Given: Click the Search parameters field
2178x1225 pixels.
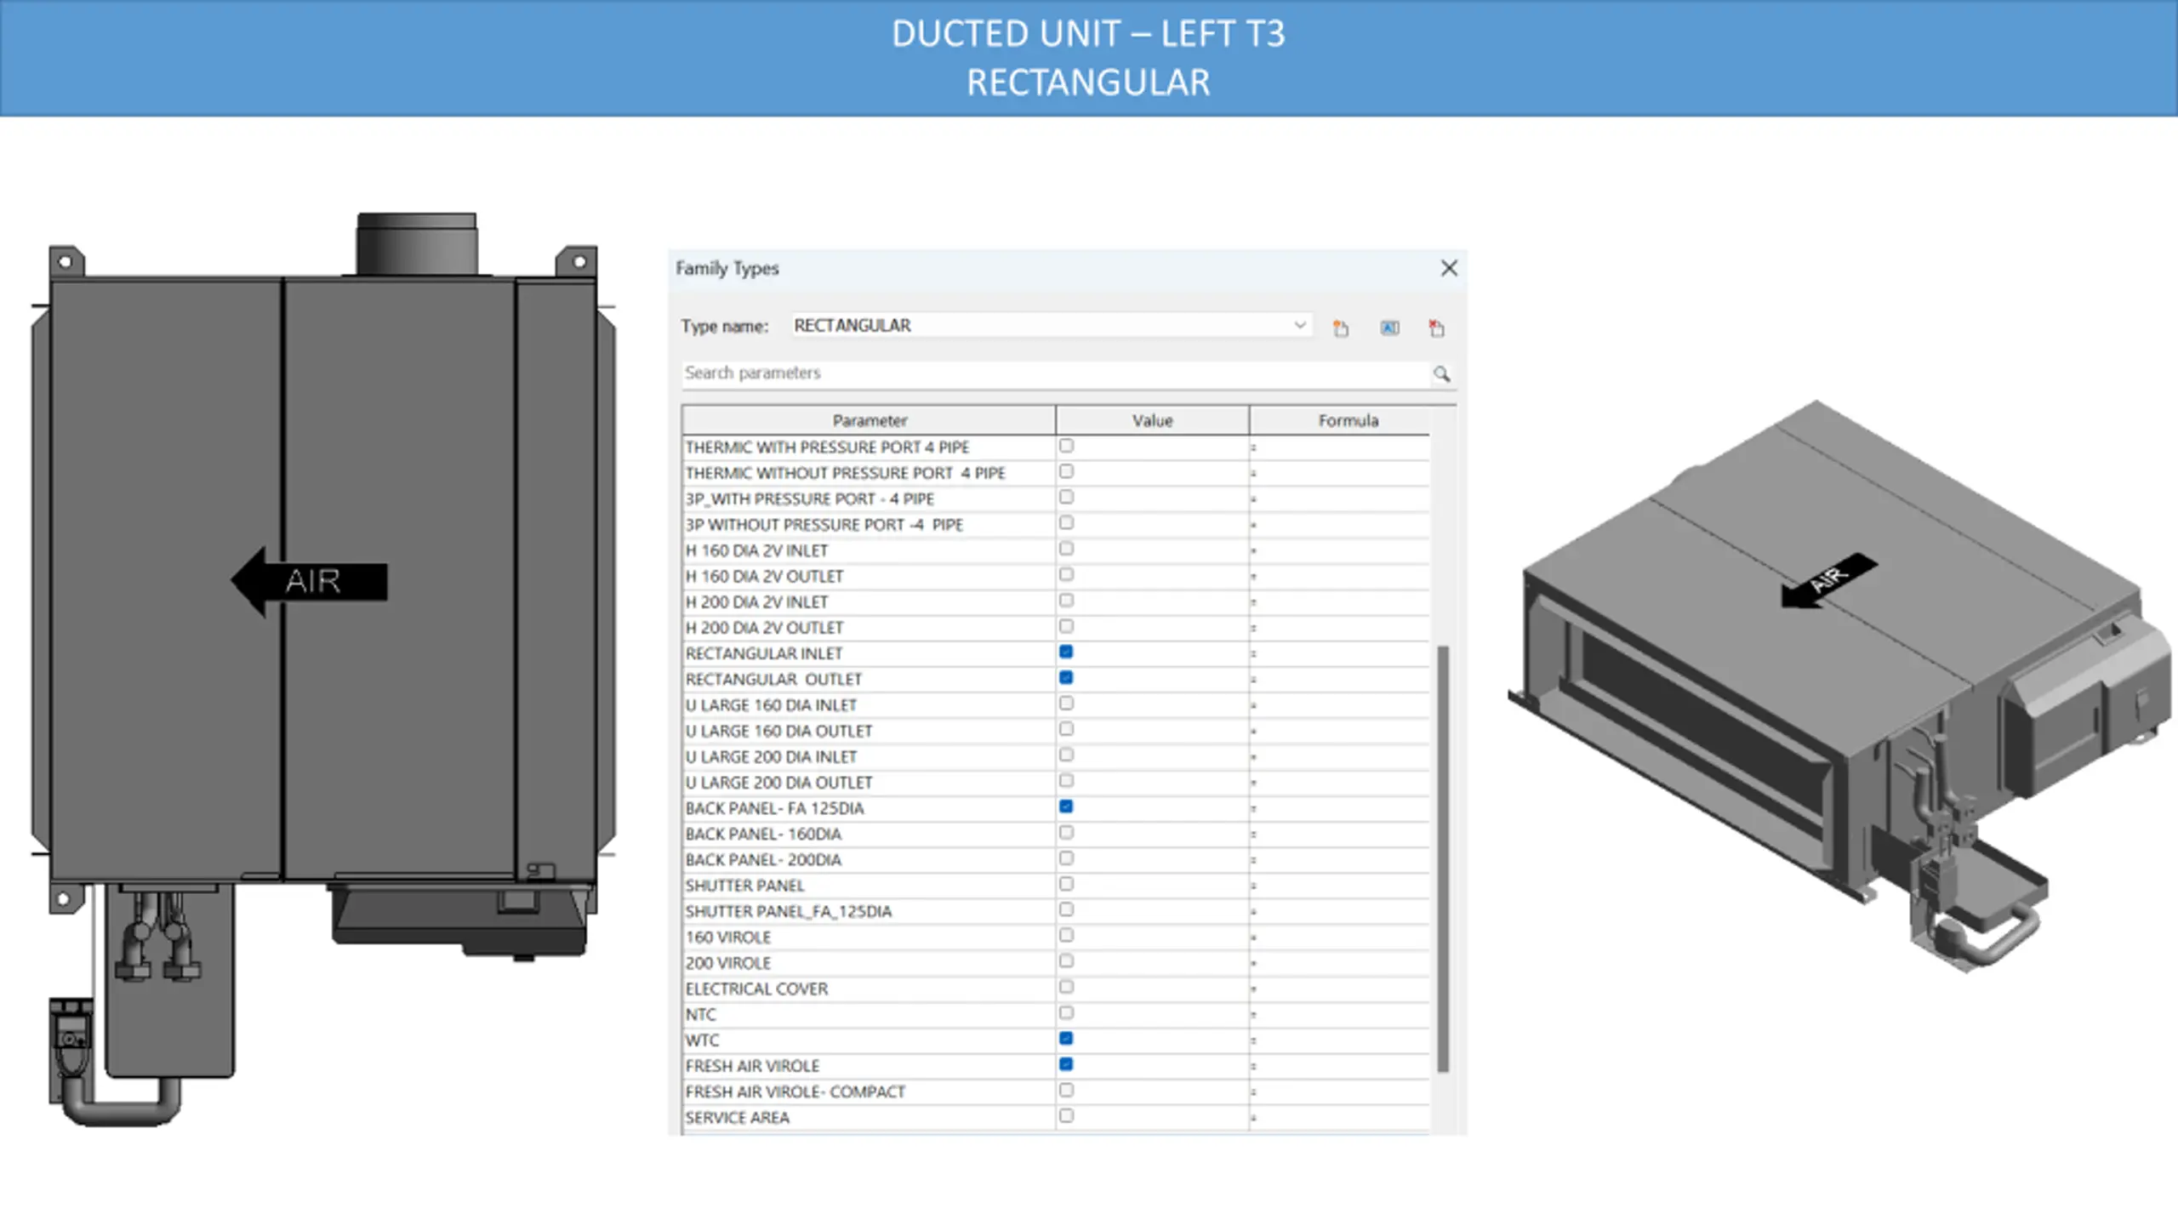Looking at the screenshot, I should [x=1055, y=373].
